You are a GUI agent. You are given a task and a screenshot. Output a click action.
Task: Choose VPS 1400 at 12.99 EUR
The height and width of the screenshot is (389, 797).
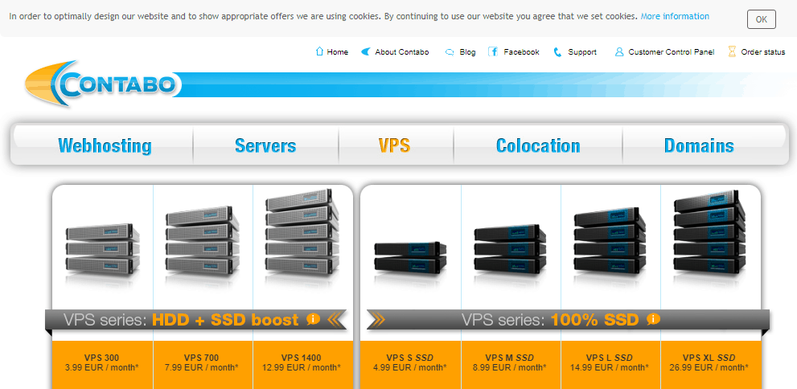tap(302, 362)
